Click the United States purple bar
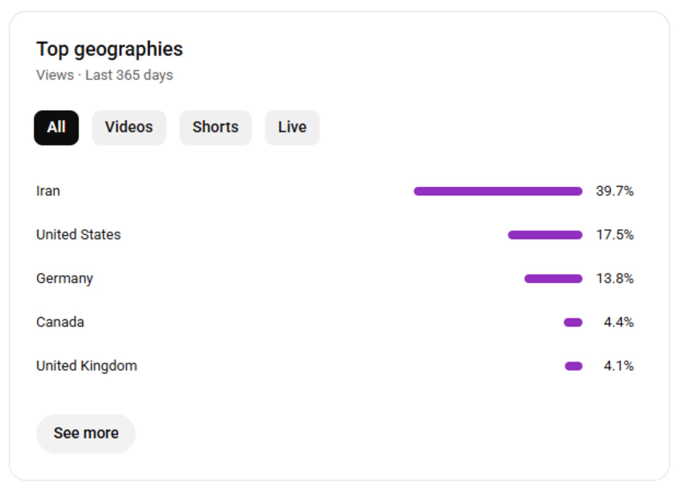The height and width of the screenshot is (494, 681). tap(545, 235)
